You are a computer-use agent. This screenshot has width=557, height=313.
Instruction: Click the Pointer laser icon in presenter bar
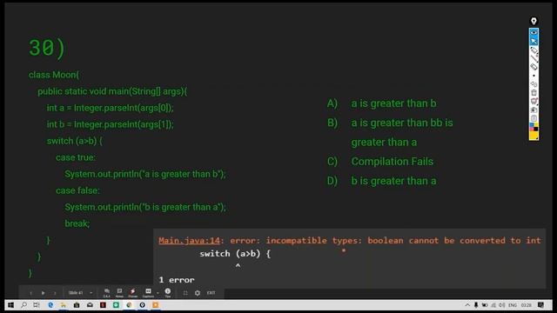click(132, 293)
